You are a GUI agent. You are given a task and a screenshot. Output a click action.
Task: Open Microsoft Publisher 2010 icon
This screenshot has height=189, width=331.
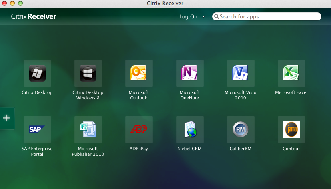[88, 129]
